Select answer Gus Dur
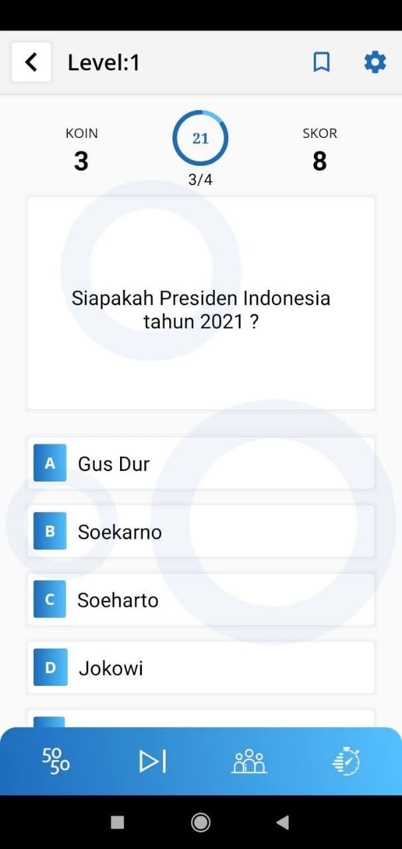Screen dimensions: 402x849 click(x=201, y=463)
